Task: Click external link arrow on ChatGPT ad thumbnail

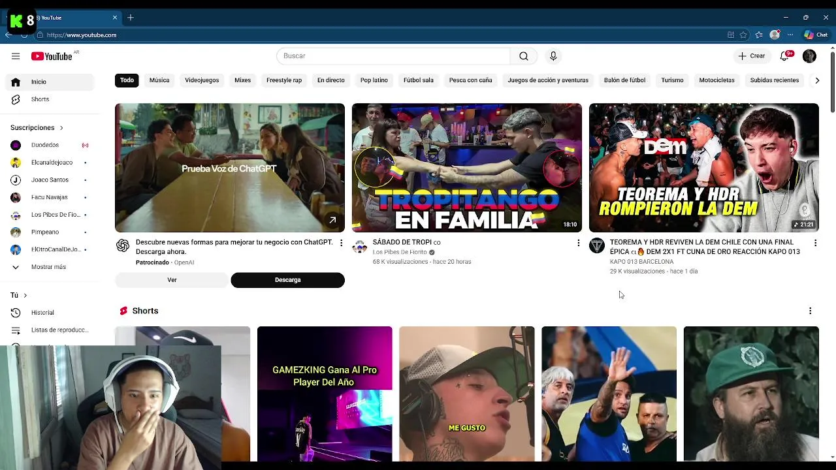Action: coord(332,220)
